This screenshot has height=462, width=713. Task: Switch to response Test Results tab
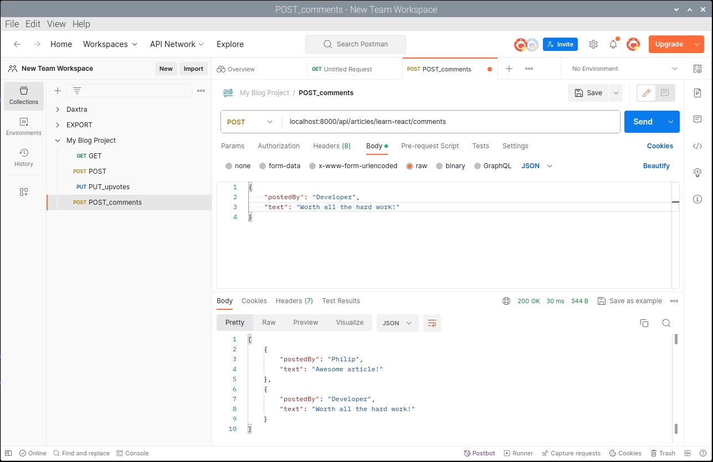tap(341, 301)
